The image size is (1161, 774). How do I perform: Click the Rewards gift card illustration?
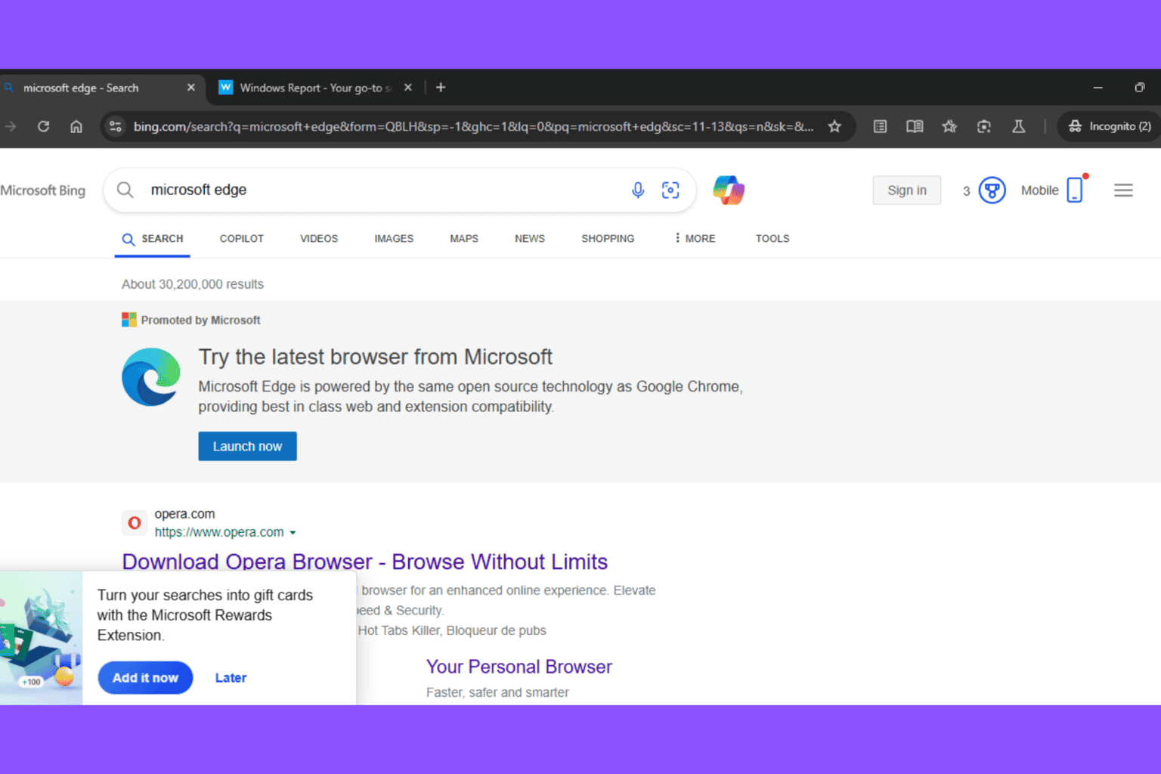point(41,639)
